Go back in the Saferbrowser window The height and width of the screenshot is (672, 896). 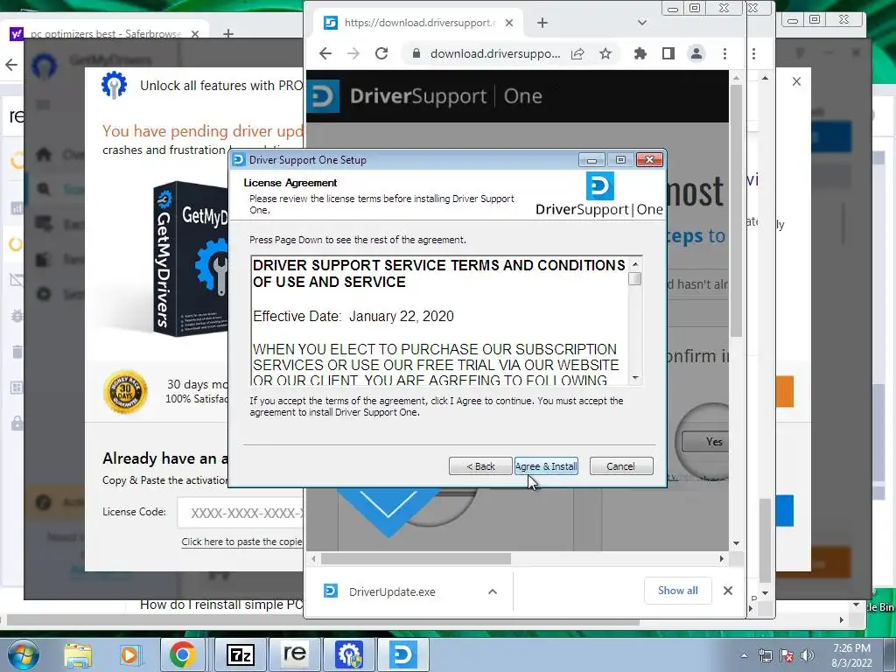click(11, 65)
